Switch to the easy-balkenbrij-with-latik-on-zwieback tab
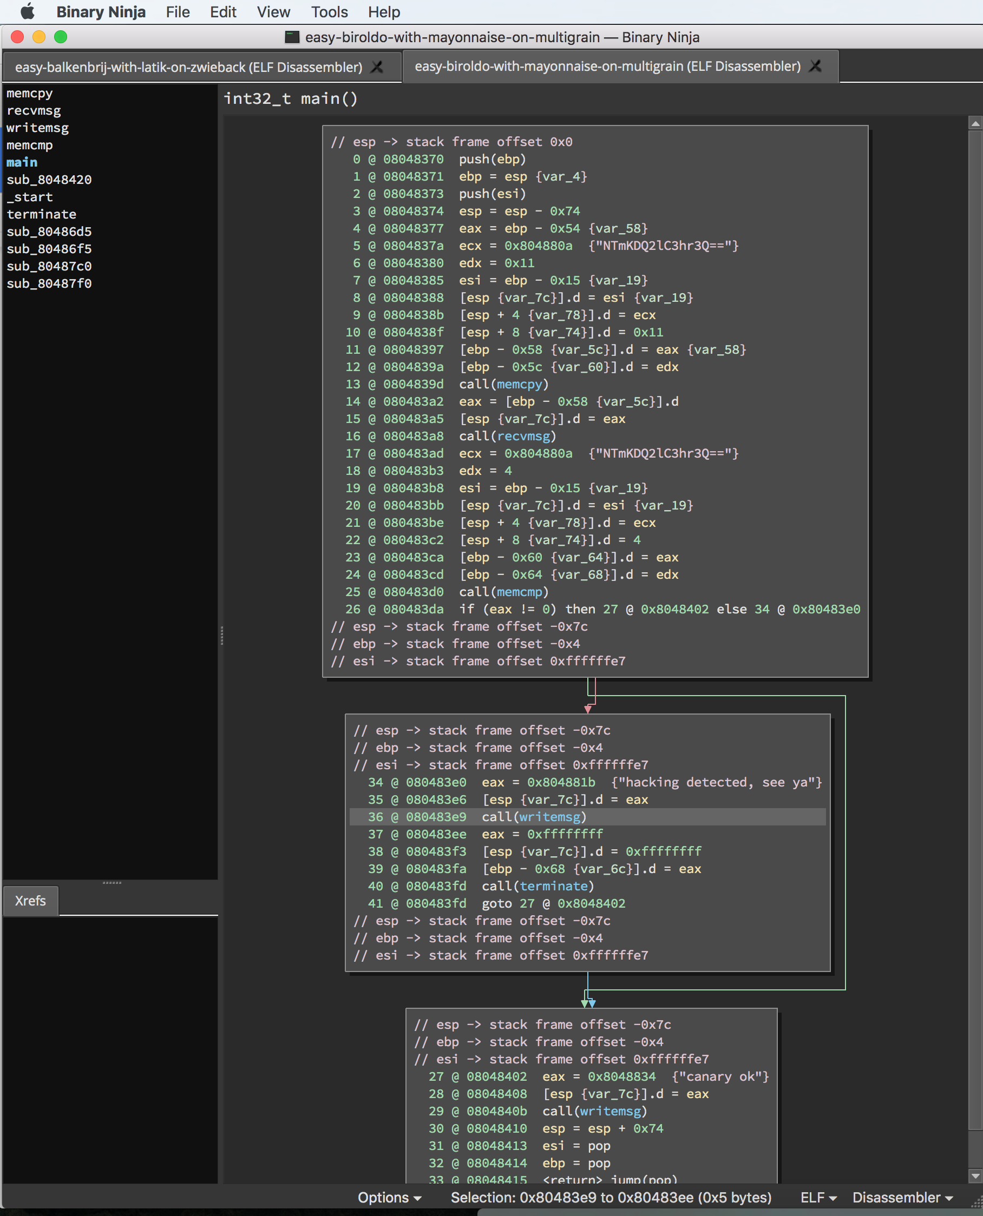This screenshot has height=1216, width=983. point(187,66)
